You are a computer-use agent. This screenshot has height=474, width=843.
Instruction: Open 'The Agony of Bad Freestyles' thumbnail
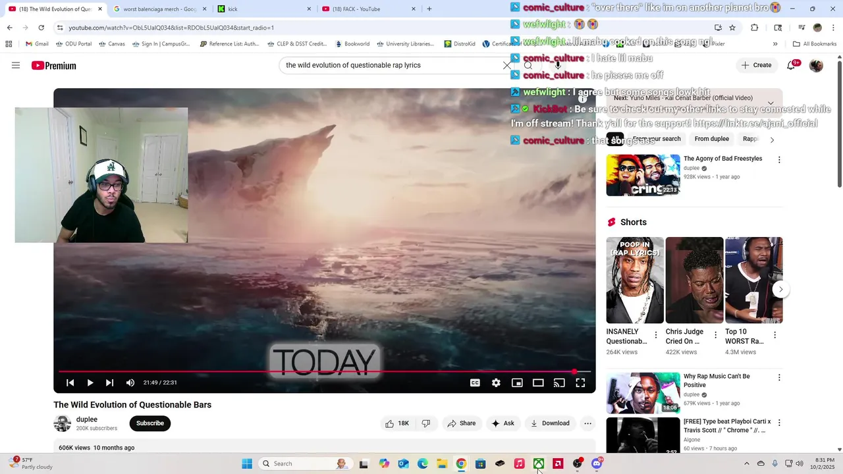coord(643,175)
